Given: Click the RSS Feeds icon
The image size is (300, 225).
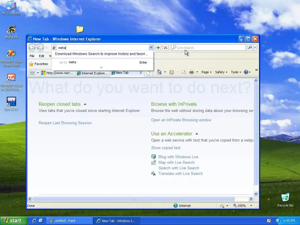Looking at the screenshot, I should point(172,72).
